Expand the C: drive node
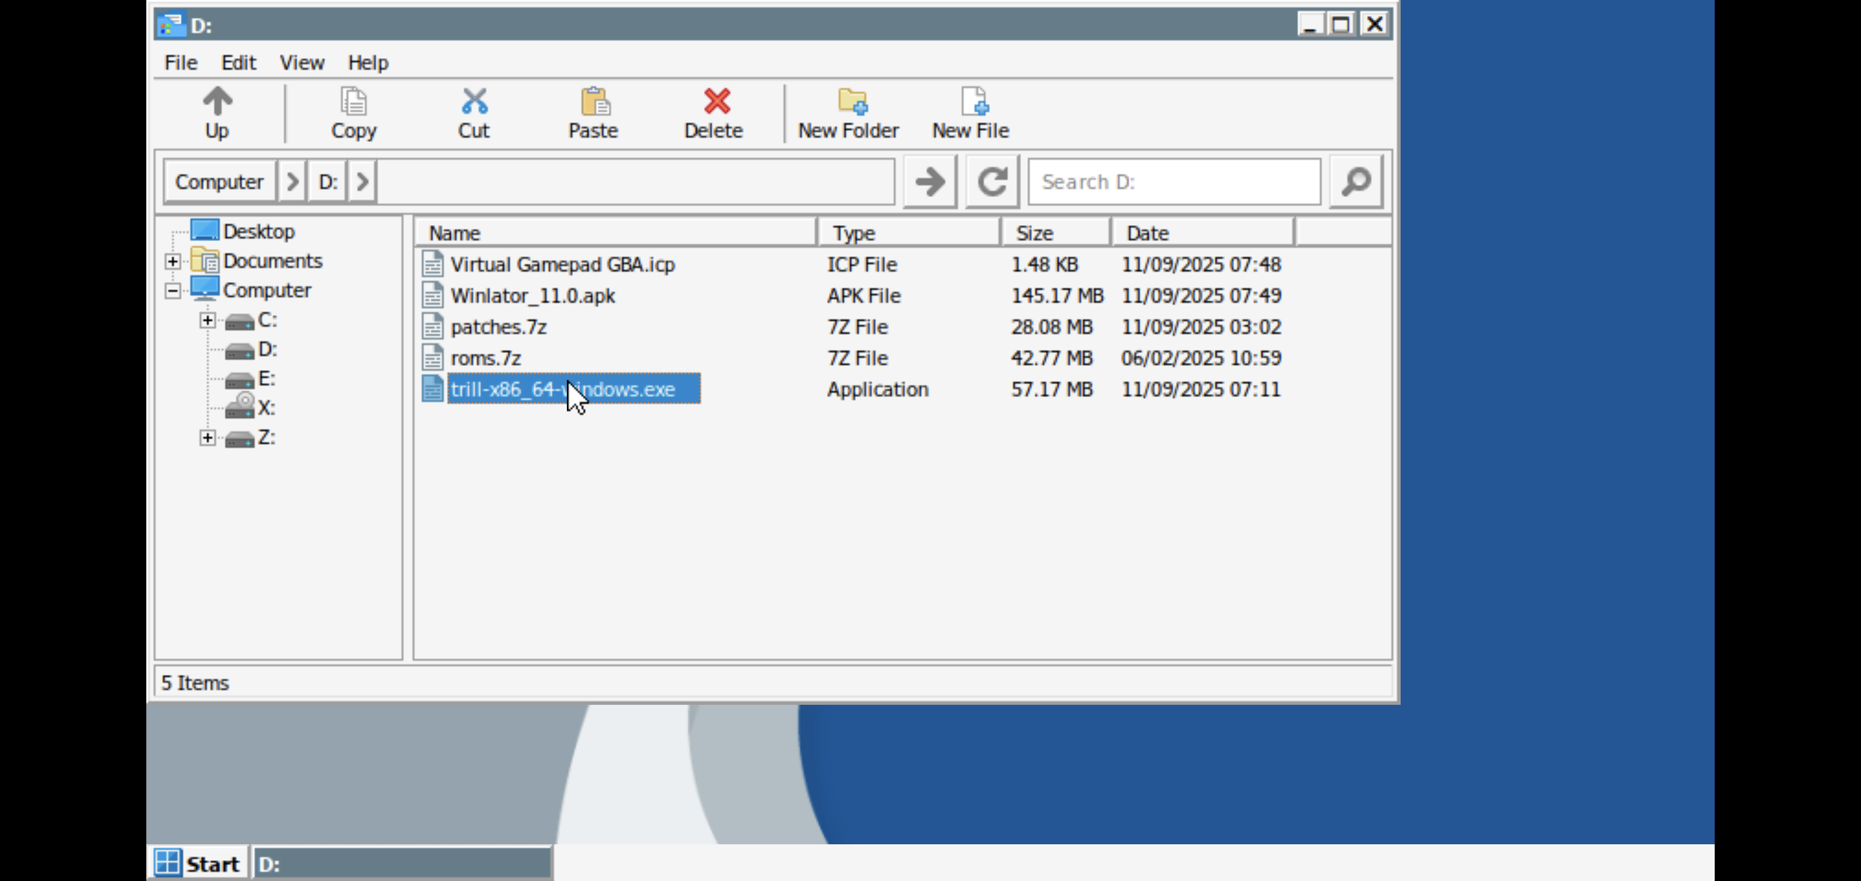Image resolution: width=1861 pixels, height=881 pixels. [208, 320]
